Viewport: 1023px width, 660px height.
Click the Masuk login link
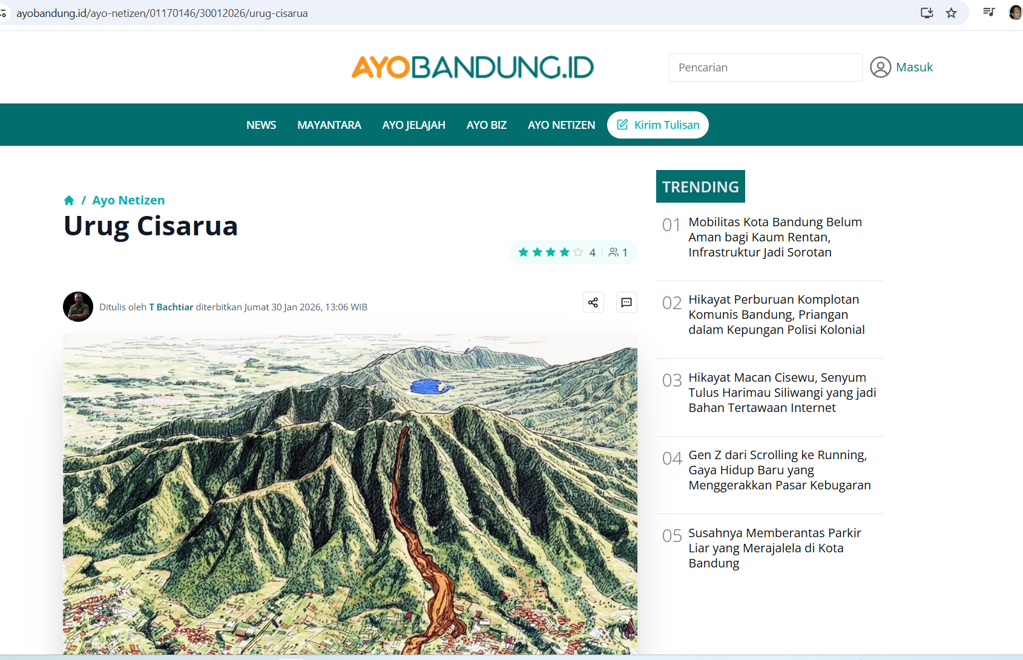coord(914,67)
